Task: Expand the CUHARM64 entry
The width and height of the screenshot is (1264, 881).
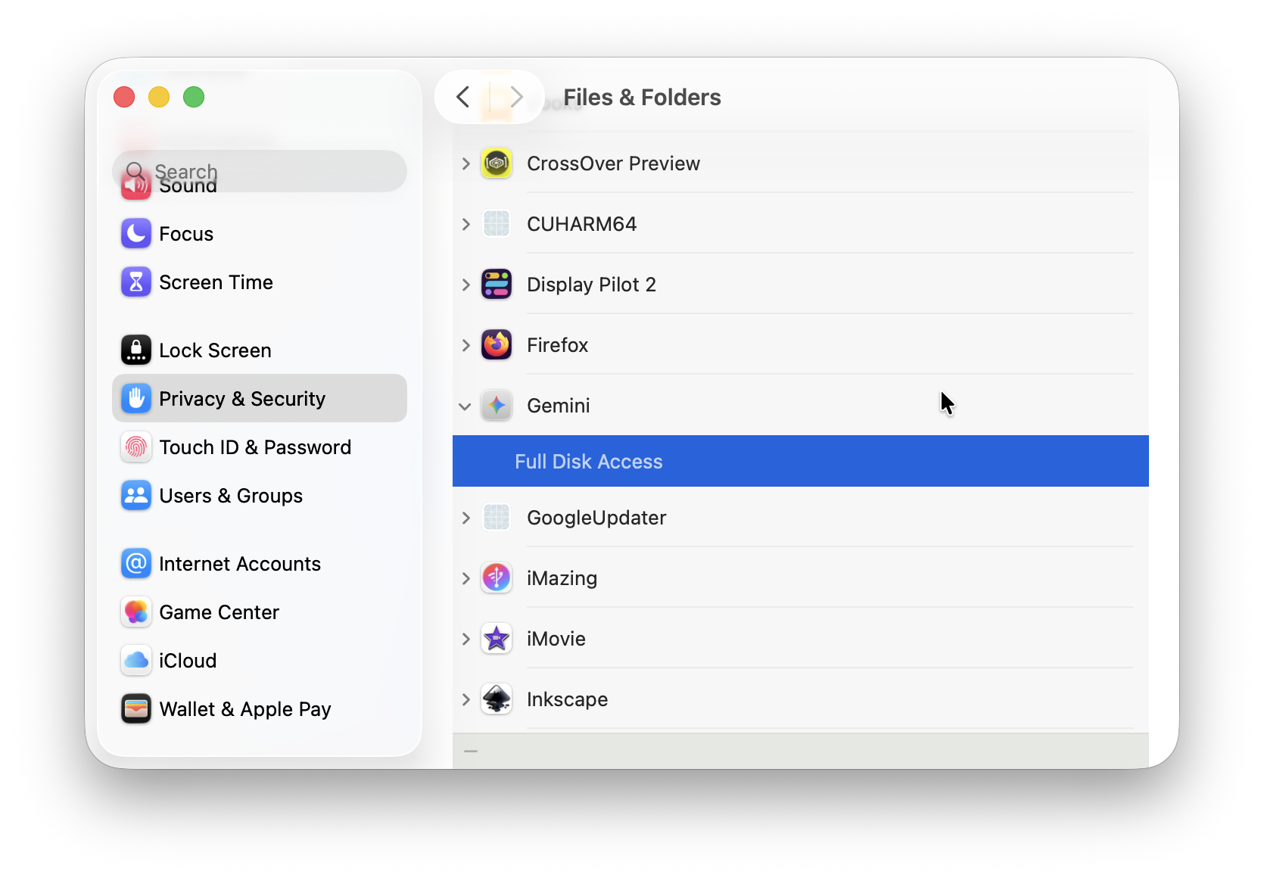Action: pos(465,223)
